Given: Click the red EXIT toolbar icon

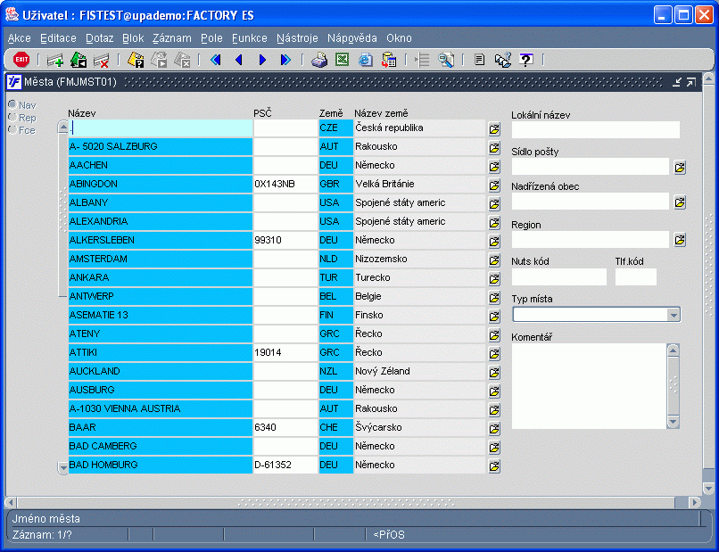Looking at the screenshot, I should coord(21,59).
